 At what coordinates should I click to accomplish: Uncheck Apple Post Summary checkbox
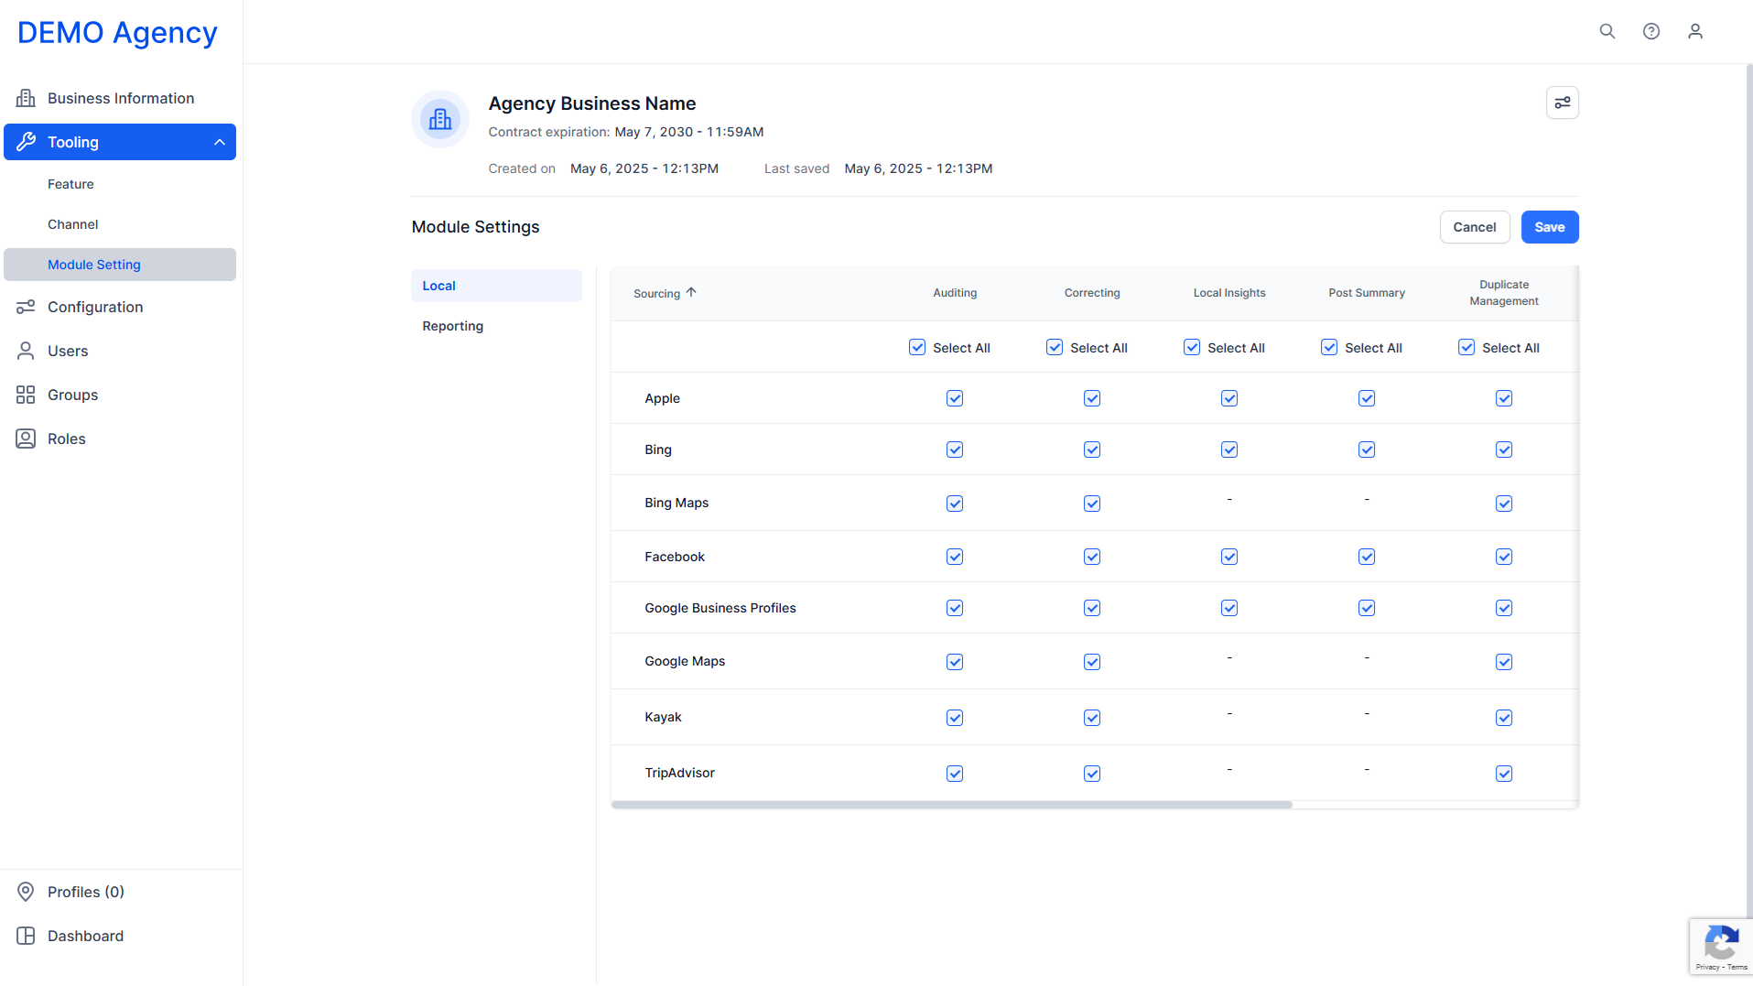click(x=1367, y=398)
